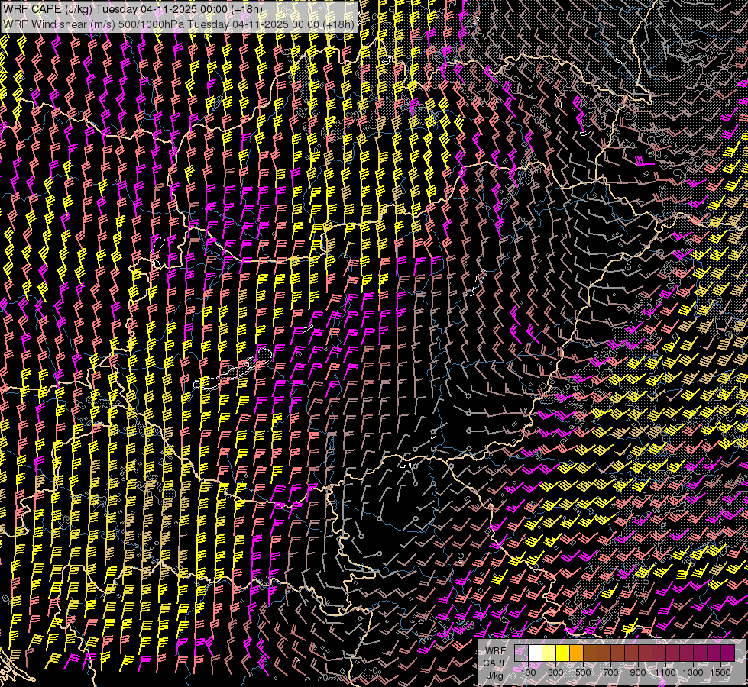
Task: Select the 1500 maximum legend label
Action: [x=720, y=672]
